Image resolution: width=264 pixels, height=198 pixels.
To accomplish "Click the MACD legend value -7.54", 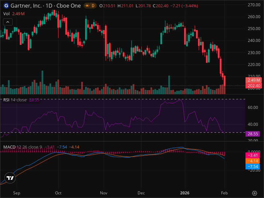I will (62, 147).
